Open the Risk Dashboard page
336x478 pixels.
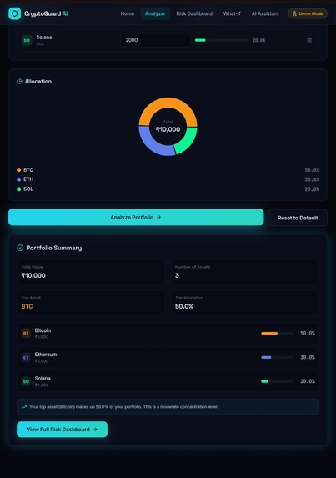pos(194,13)
